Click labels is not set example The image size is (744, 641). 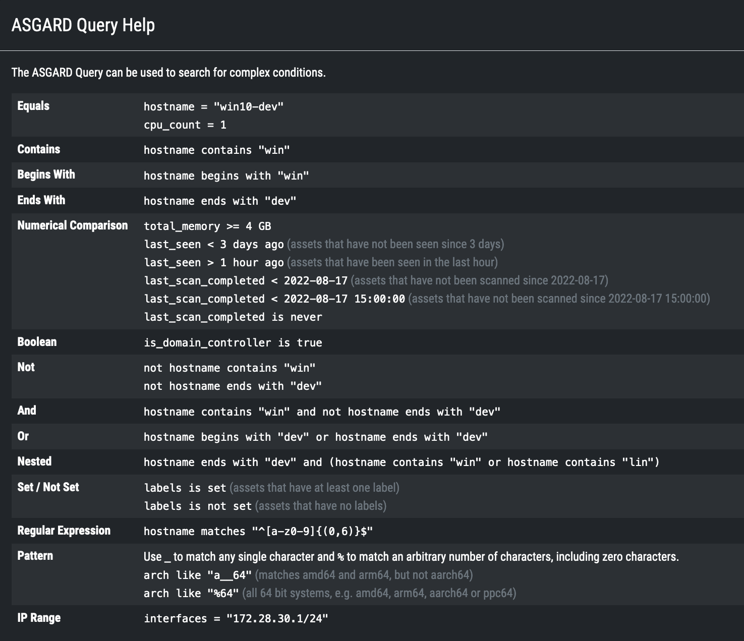(198, 506)
